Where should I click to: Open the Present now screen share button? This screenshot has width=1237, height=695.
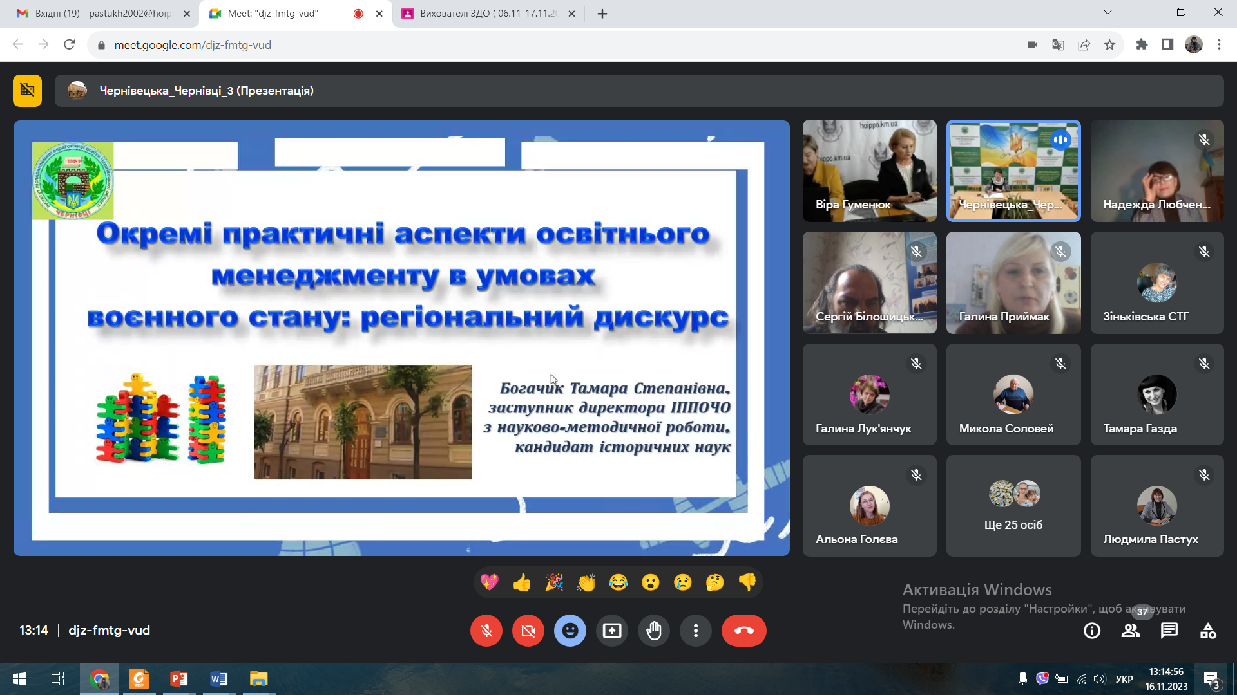coord(612,631)
